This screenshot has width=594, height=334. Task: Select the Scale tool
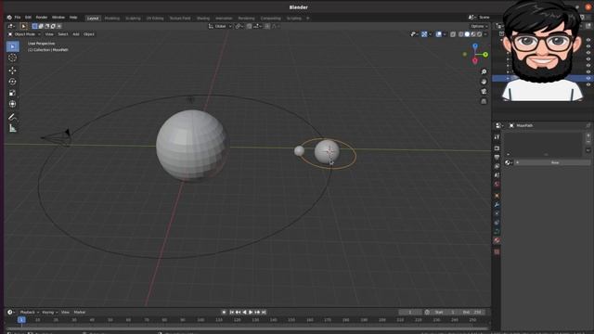(12, 93)
